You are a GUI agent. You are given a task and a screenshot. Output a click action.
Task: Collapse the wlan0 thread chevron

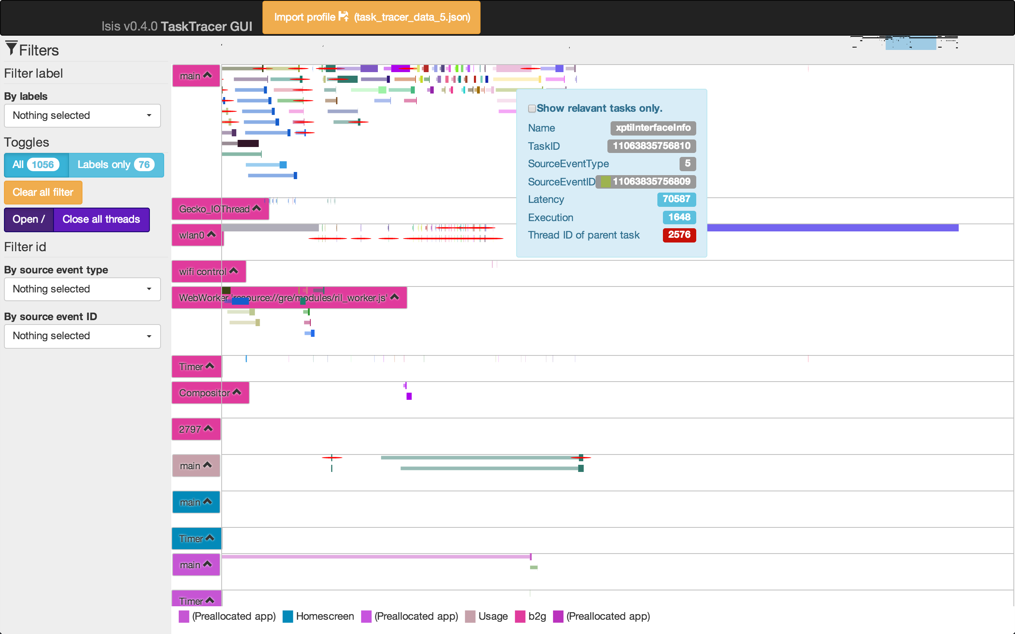(x=211, y=235)
